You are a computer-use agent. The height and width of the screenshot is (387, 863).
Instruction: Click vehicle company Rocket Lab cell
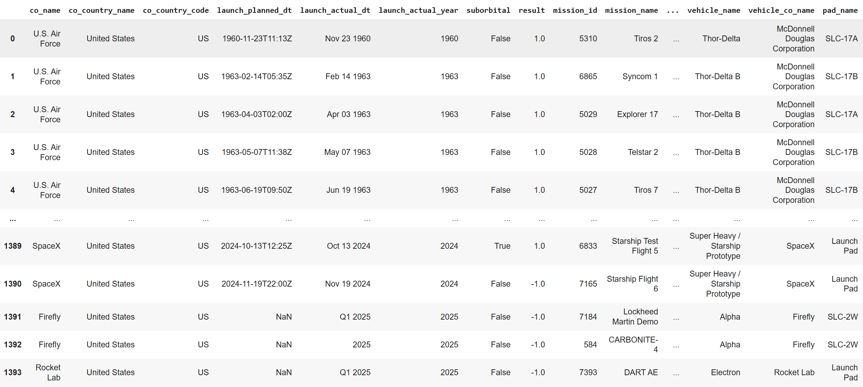(x=794, y=372)
